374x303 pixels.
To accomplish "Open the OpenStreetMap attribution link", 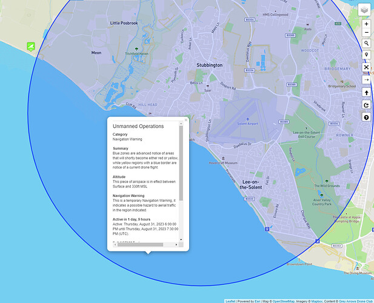I will coord(283,301).
